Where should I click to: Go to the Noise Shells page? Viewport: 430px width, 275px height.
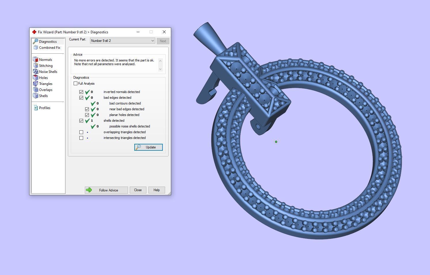click(48, 72)
